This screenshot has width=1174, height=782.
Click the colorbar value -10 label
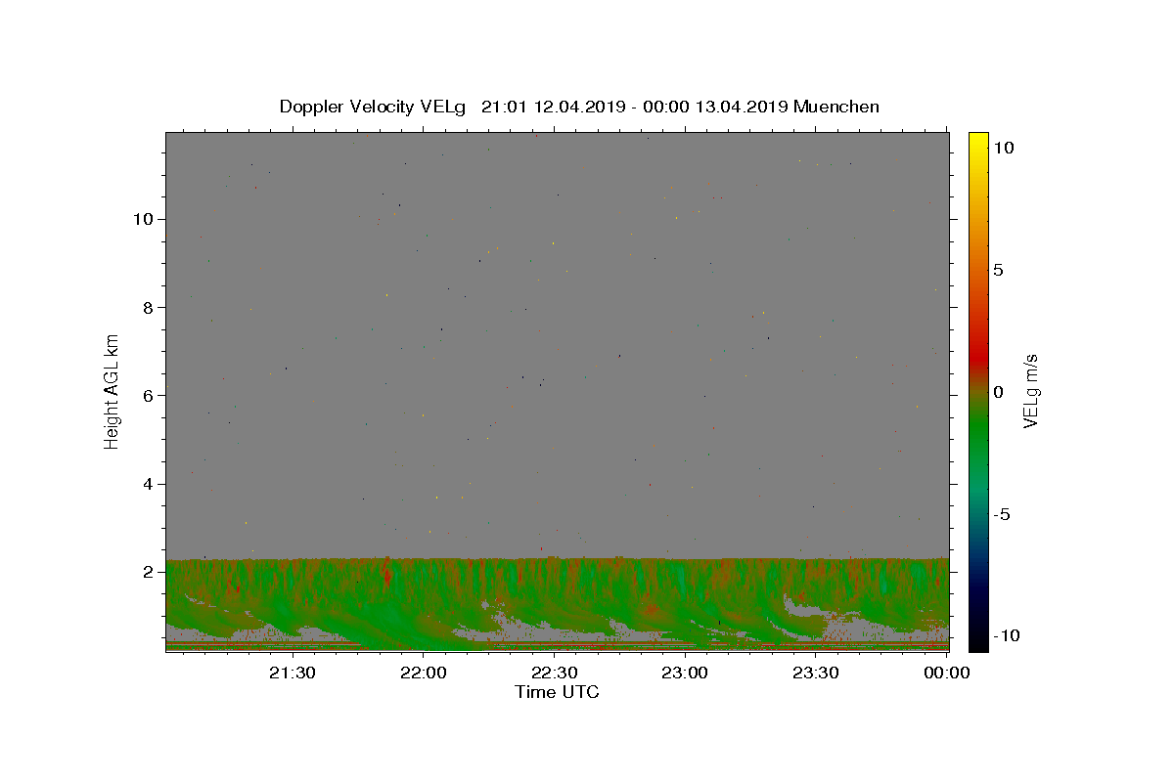(1006, 635)
